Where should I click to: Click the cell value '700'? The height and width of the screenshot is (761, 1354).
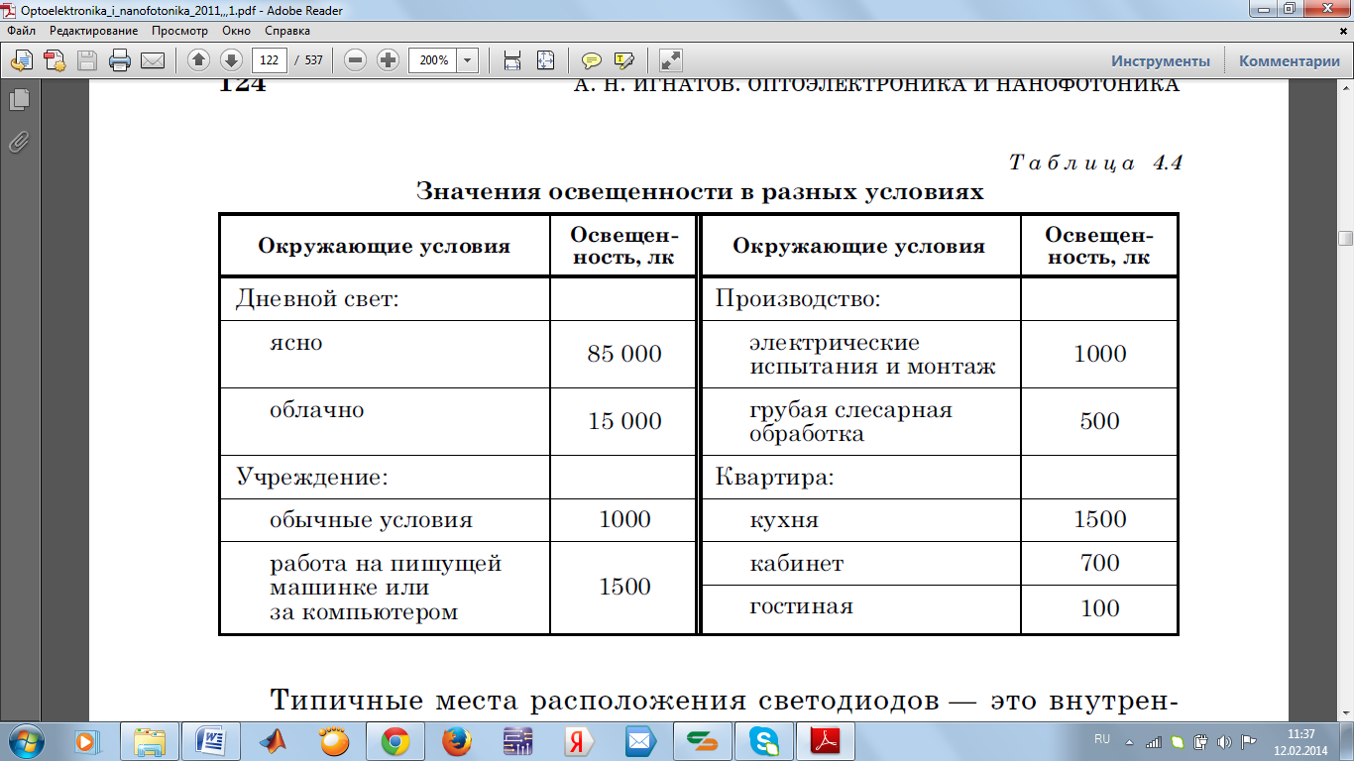pos(1100,563)
